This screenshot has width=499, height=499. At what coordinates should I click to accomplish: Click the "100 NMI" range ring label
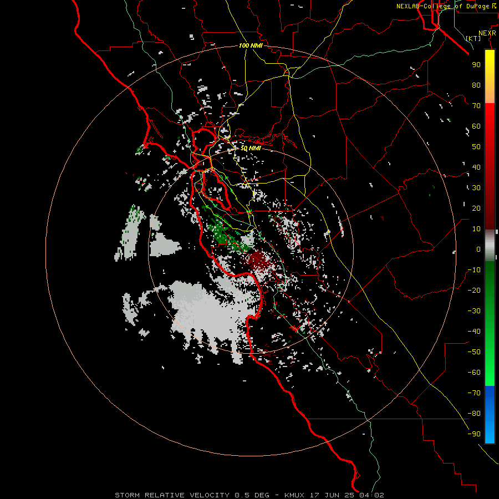pos(251,45)
